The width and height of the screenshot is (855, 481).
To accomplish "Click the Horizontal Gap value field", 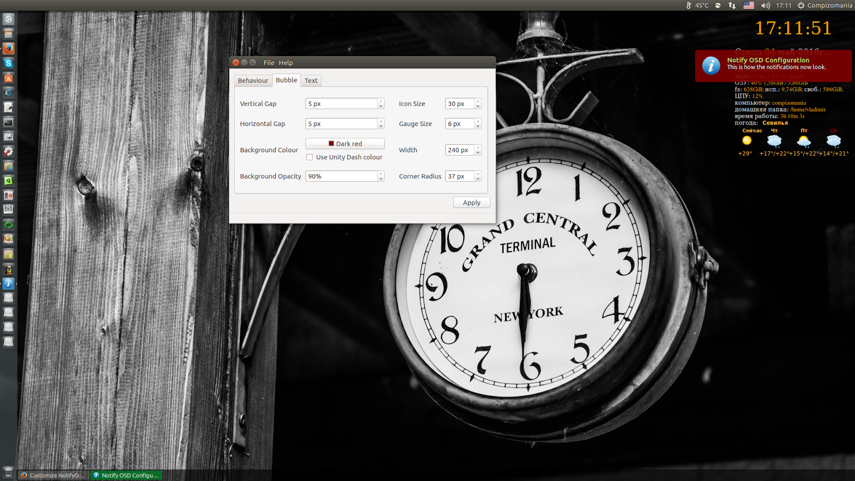I will (x=341, y=123).
